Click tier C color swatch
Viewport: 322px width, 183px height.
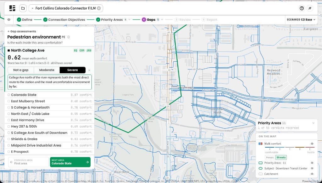tap(290, 147)
